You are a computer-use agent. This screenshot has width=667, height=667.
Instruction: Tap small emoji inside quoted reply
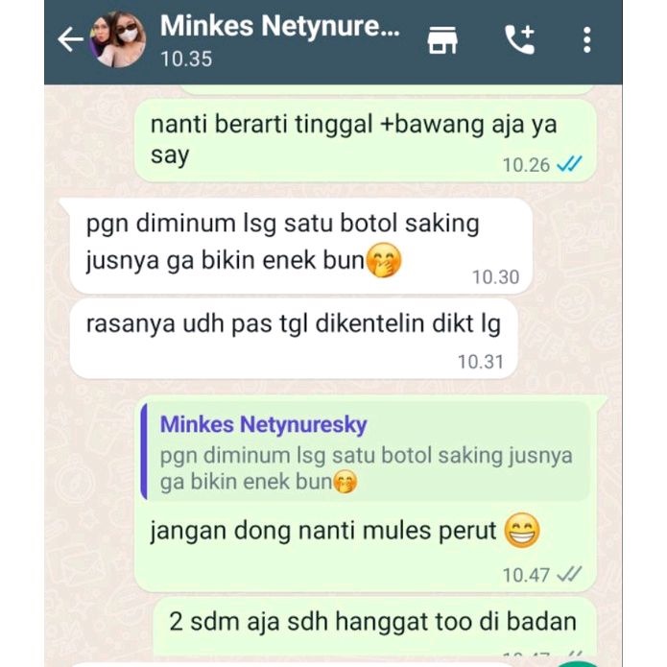pos(345,482)
